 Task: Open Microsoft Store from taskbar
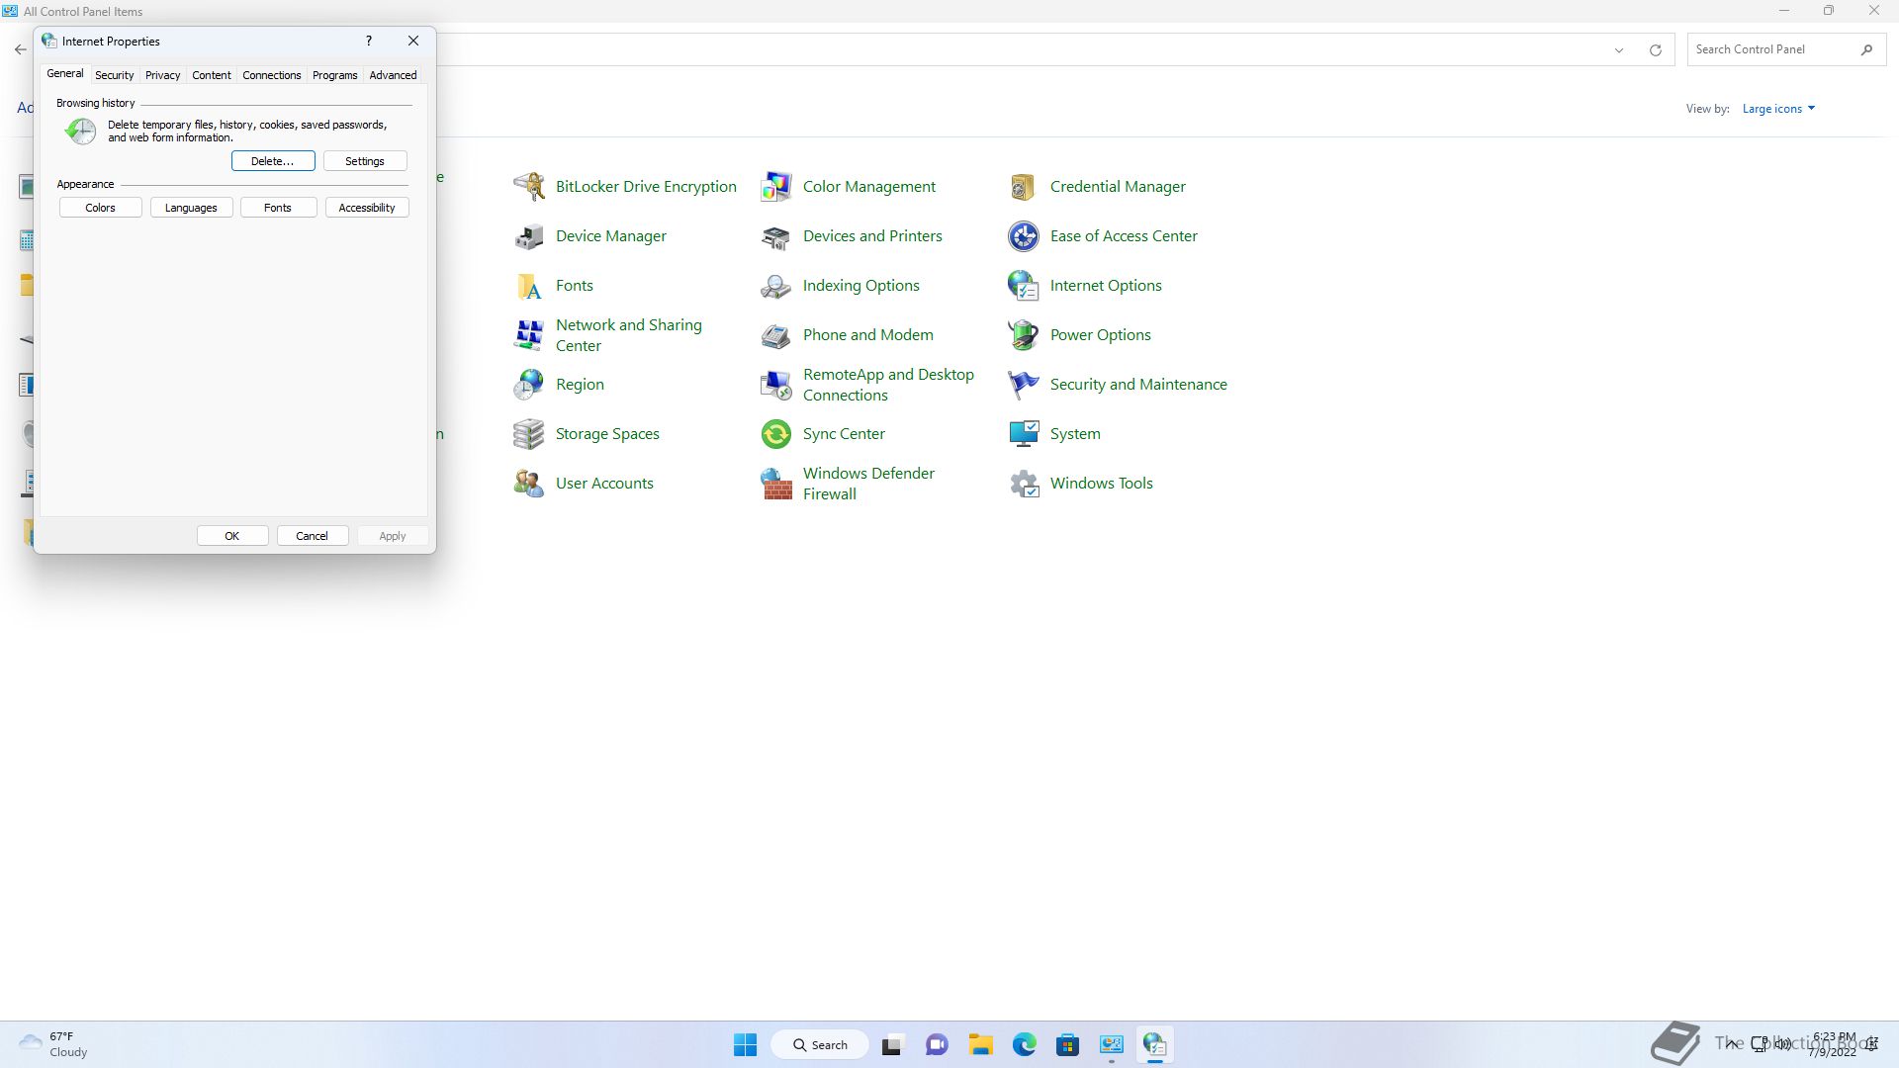[1067, 1044]
